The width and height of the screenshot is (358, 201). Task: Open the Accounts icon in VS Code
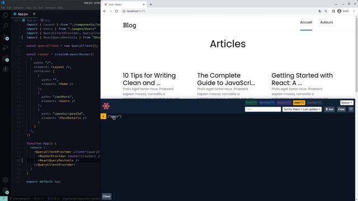pos(5,180)
